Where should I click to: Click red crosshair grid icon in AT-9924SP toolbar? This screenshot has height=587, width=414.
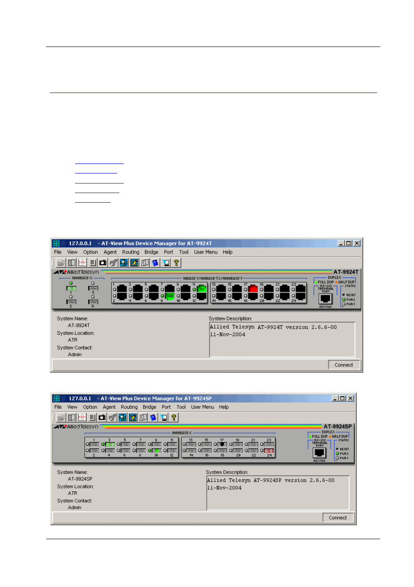[82, 417]
